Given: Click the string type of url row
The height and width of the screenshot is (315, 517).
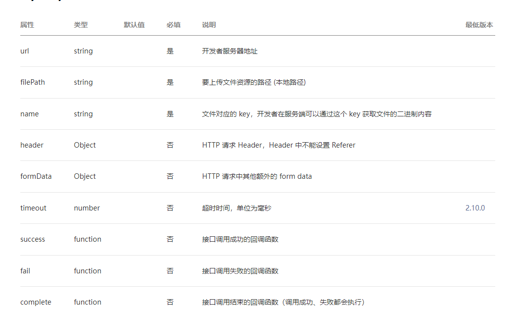Looking at the screenshot, I should coord(83,51).
